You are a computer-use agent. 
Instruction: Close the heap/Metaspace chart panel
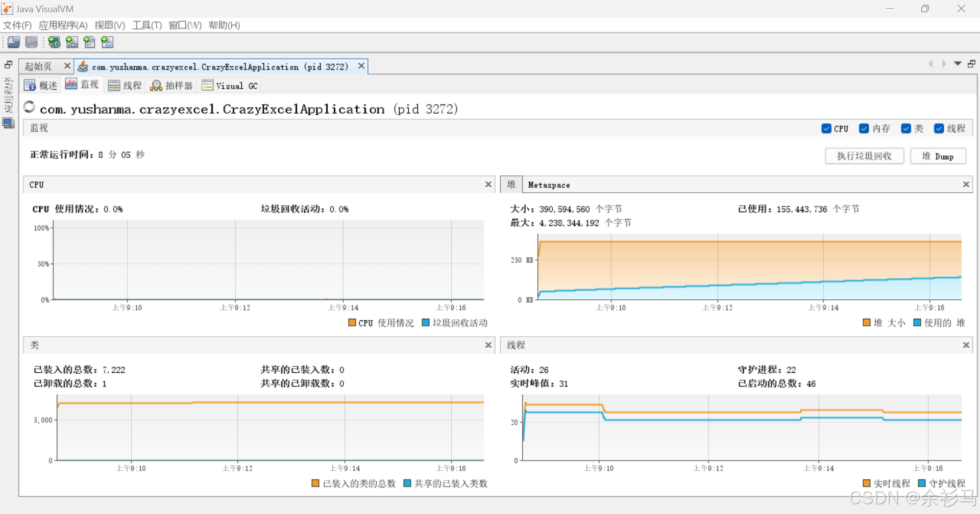[966, 185]
